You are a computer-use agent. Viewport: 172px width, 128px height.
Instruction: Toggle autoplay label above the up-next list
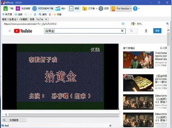click(163, 48)
